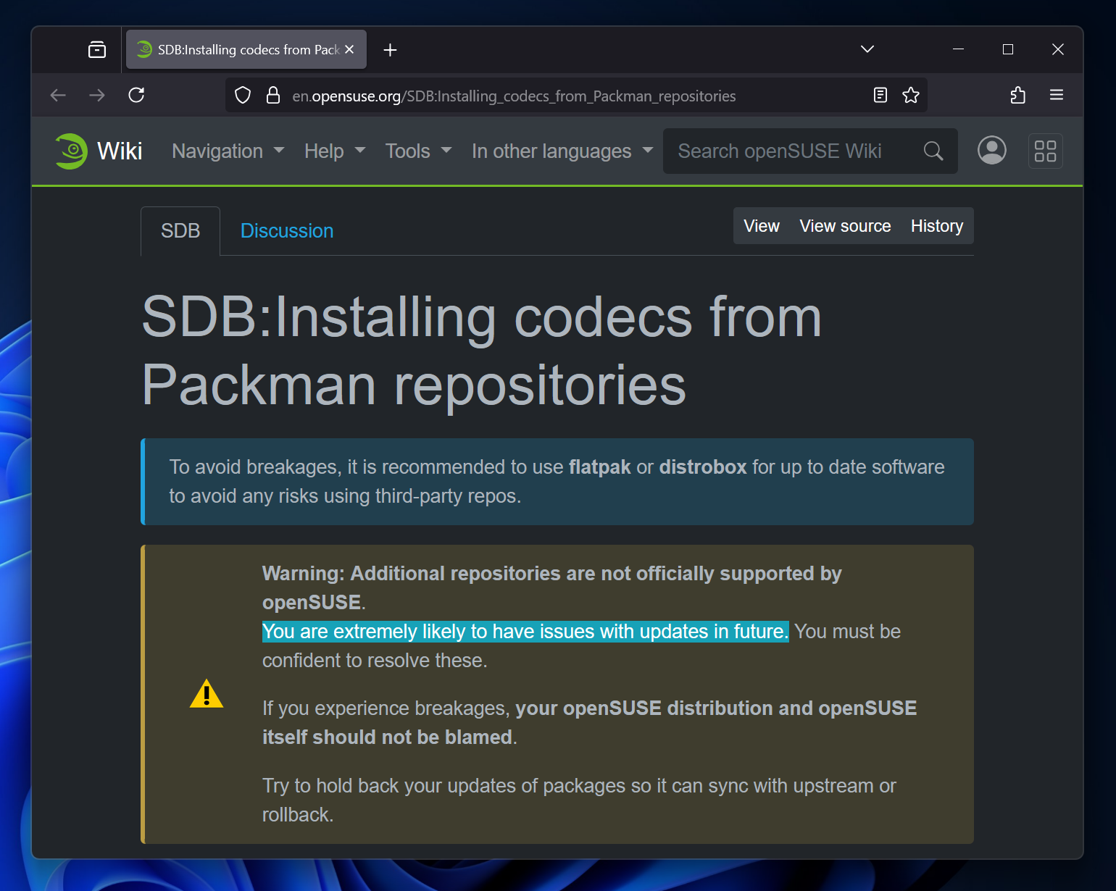Click the bold word distrobox
The height and width of the screenshot is (891, 1116).
[x=703, y=467]
